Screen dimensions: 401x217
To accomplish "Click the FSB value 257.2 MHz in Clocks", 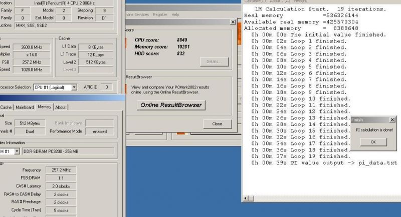I will [x=32, y=62].
